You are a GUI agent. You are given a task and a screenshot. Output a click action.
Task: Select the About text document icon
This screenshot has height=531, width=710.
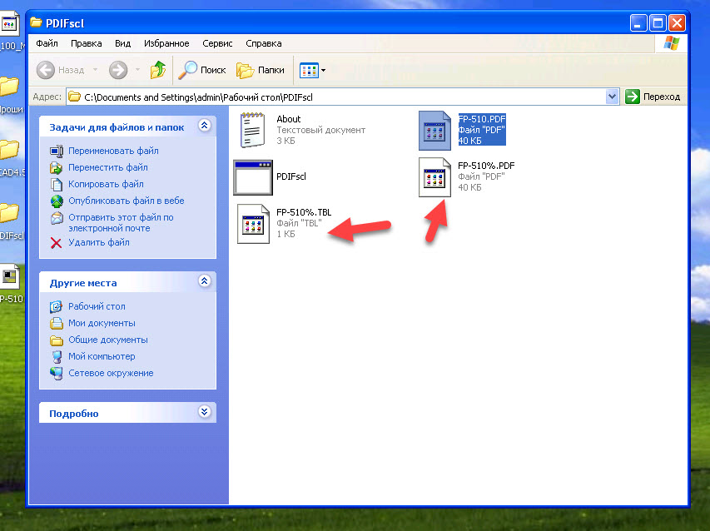pyautogui.click(x=253, y=131)
